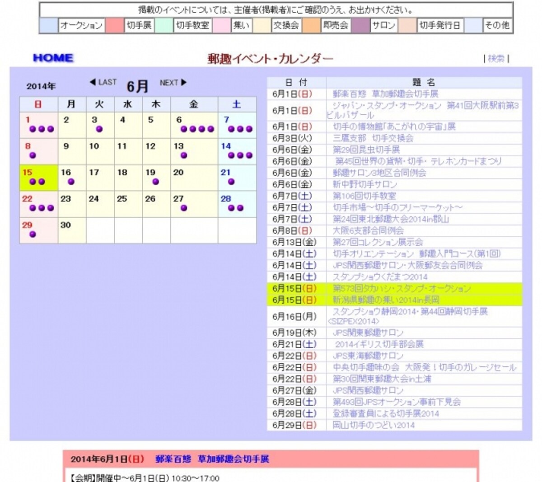
Task: Open 第27回コレクション展示会 link
Action: [x=378, y=242]
